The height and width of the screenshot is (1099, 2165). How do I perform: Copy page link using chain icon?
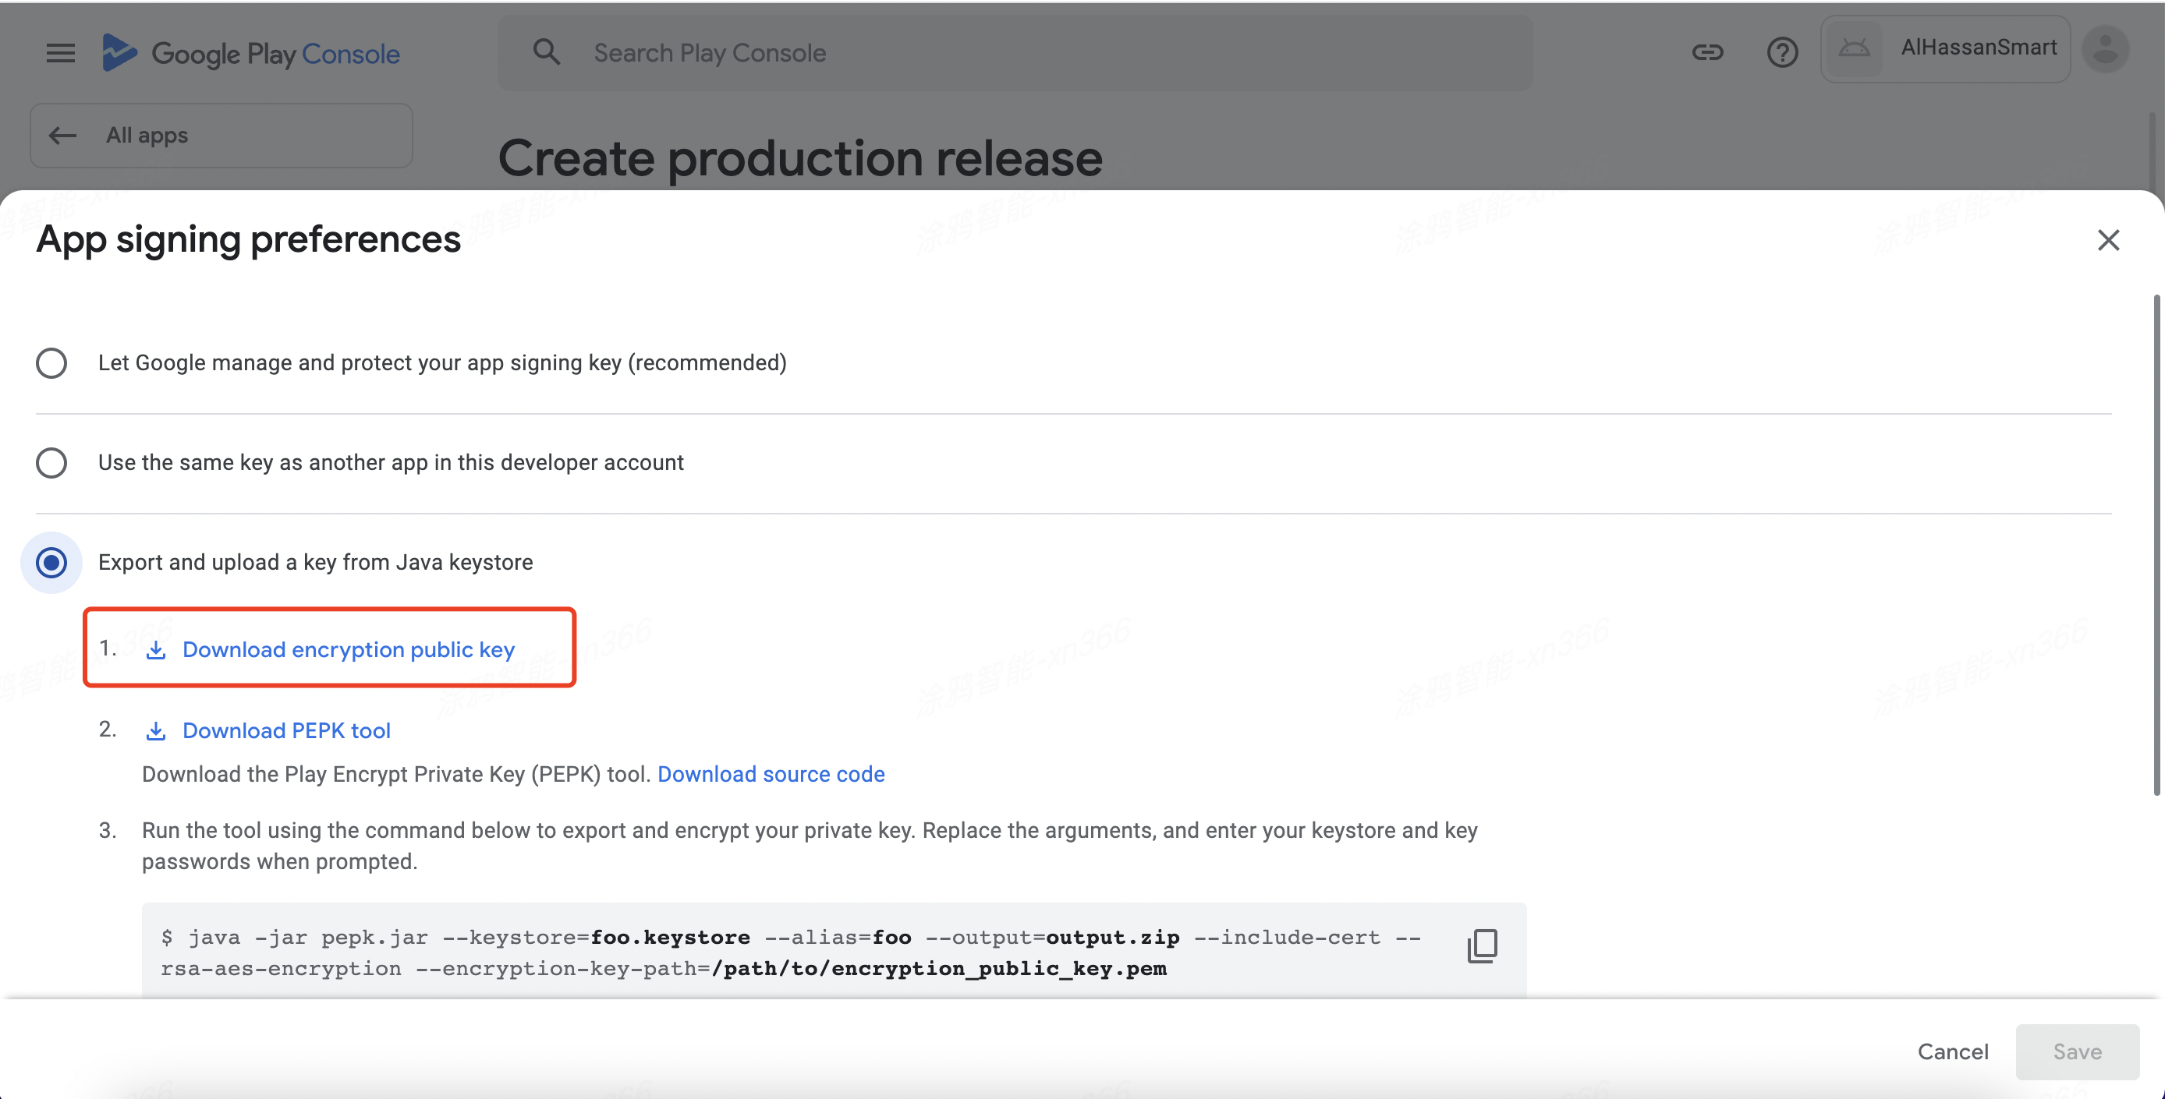(x=1707, y=53)
